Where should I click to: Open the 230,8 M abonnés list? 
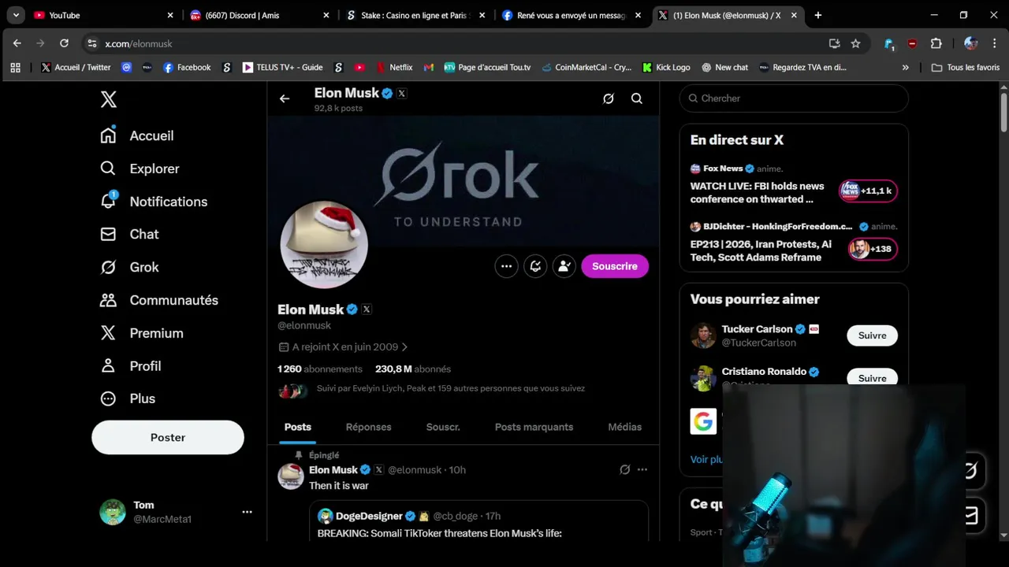pyautogui.click(x=413, y=369)
